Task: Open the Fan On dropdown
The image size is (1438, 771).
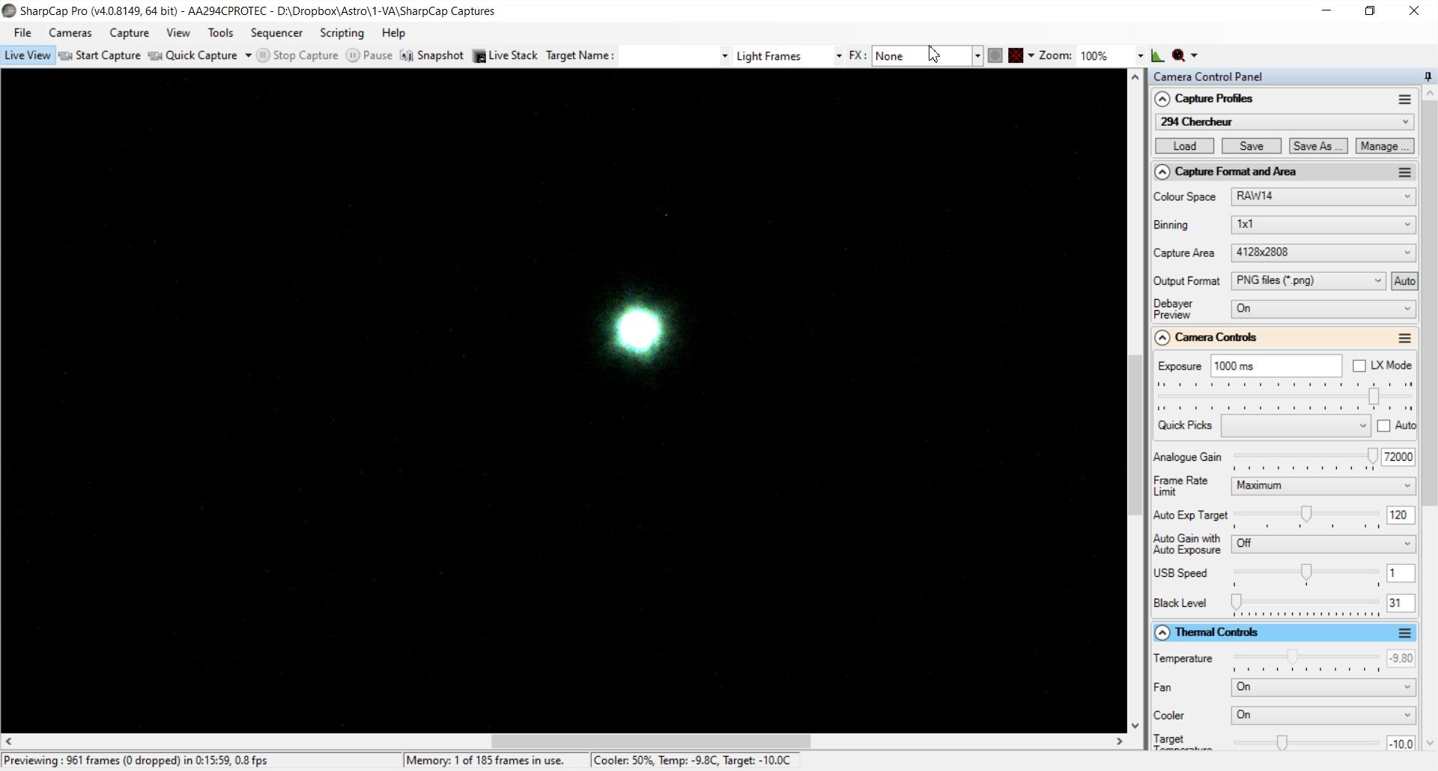Action: tap(1323, 687)
